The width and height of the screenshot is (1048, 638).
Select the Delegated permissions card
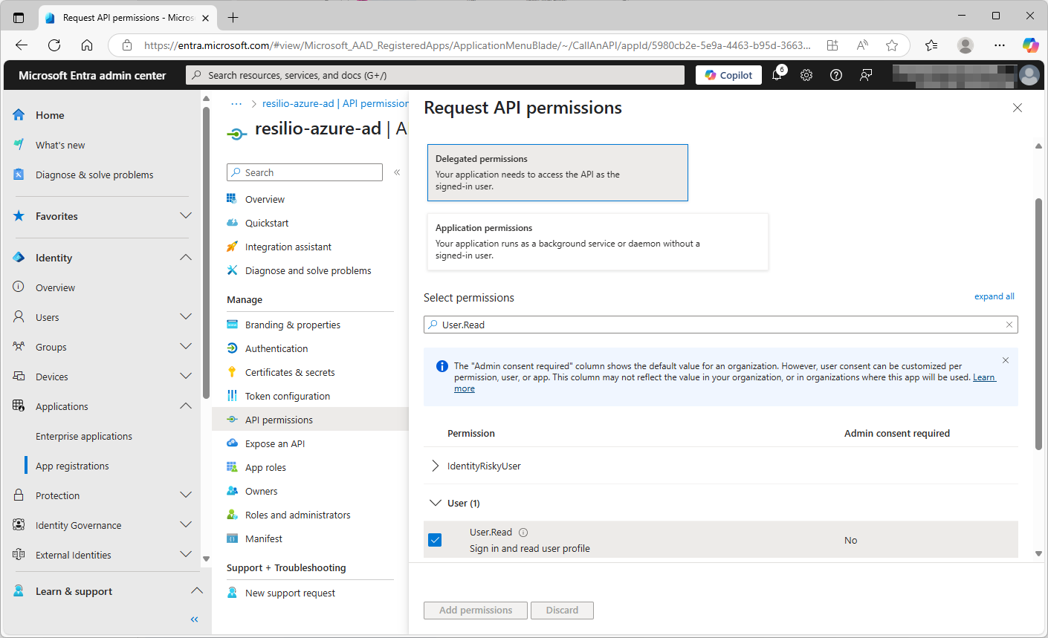(557, 172)
